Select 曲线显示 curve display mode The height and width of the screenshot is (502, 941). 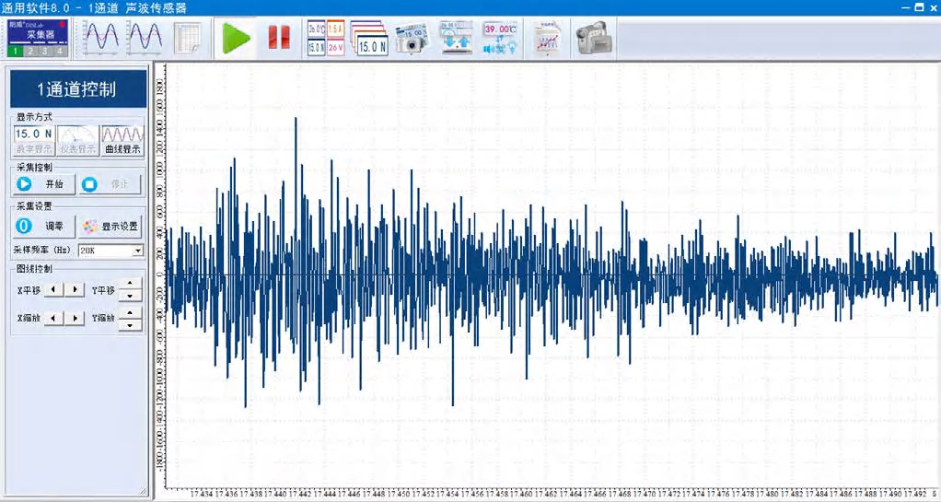(122, 139)
